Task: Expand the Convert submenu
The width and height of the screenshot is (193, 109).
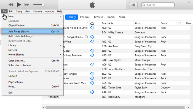Action: click(32, 76)
